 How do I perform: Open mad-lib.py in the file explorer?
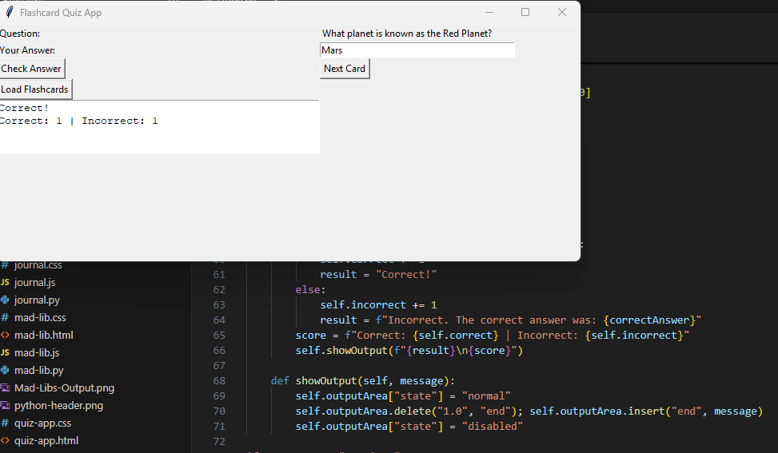(x=39, y=370)
